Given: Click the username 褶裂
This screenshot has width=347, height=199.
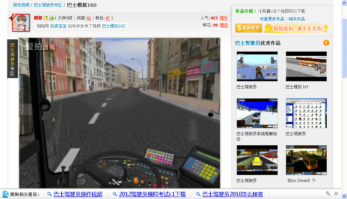Looking at the screenshot, I should 38,18.
